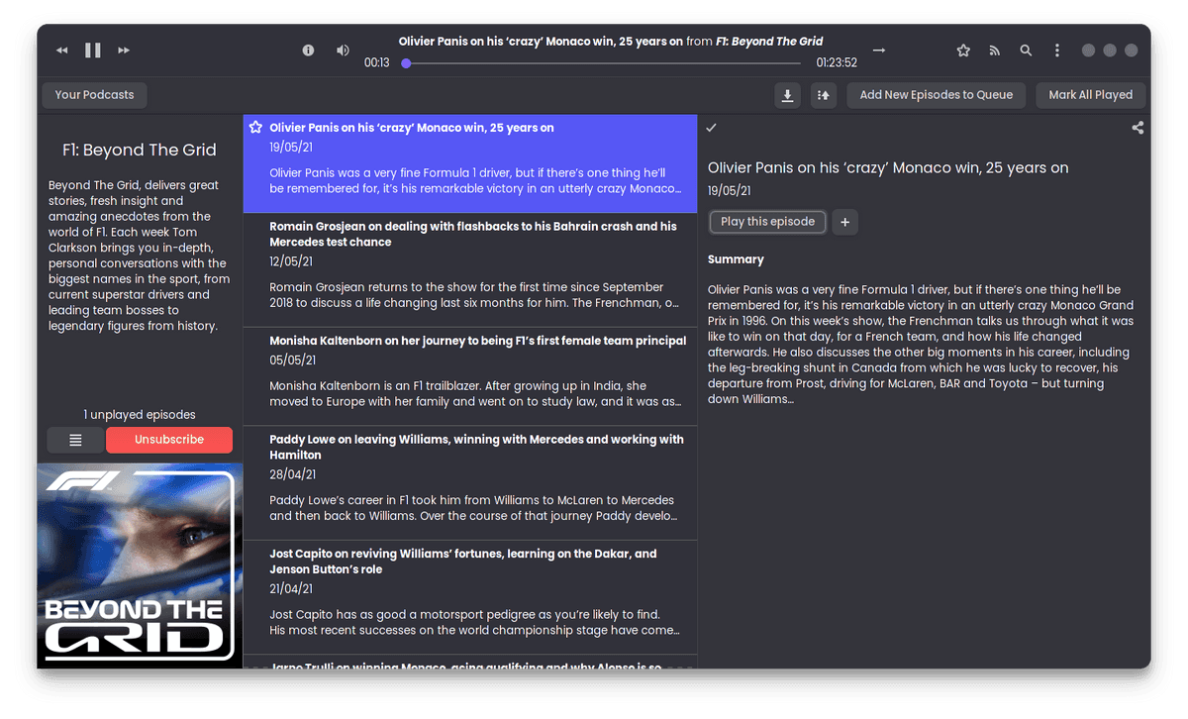Skip forward with the fast-forward icon
This screenshot has height=719, width=1188.
point(124,51)
